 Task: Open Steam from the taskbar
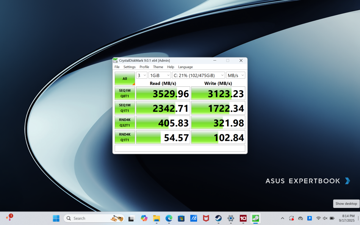(x=218, y=218)
